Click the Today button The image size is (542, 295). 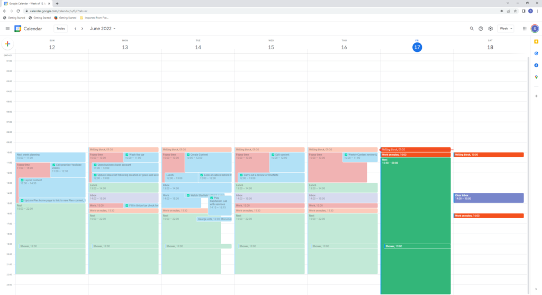61,29
